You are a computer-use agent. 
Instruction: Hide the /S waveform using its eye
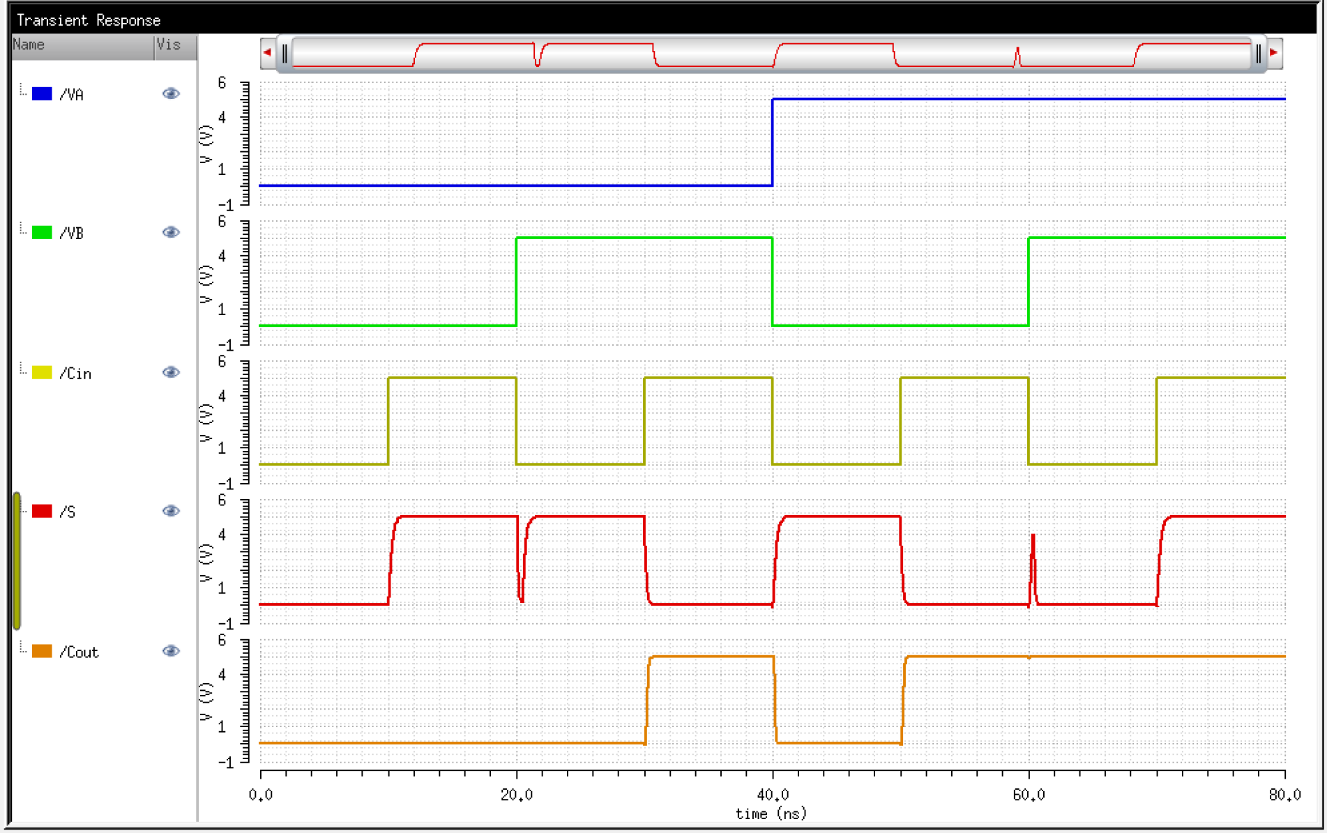click(x=171, y=511)
